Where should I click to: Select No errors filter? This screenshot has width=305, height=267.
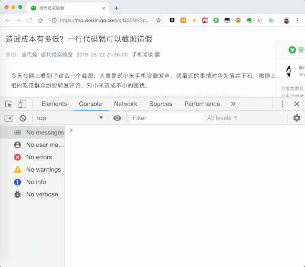point(32,157)
